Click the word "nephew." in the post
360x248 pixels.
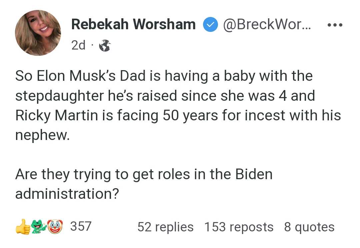coord(42,135)
